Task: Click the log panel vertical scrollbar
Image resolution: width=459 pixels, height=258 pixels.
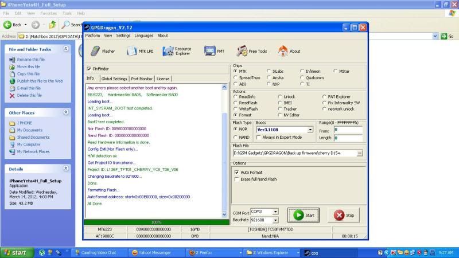Action: tap(224, 151)
